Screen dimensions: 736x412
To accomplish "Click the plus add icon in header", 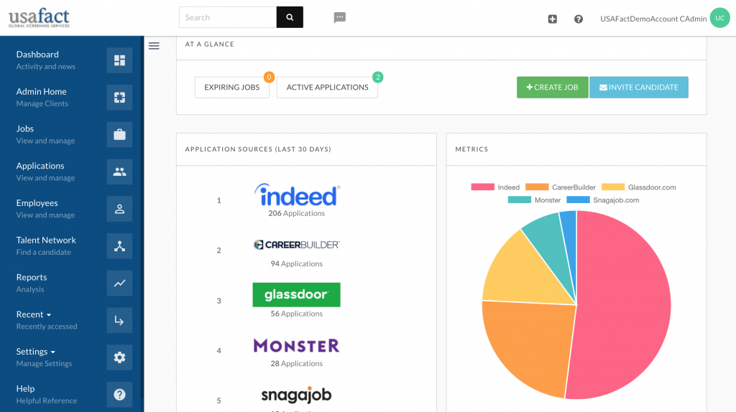I will (x=553, y=19).
